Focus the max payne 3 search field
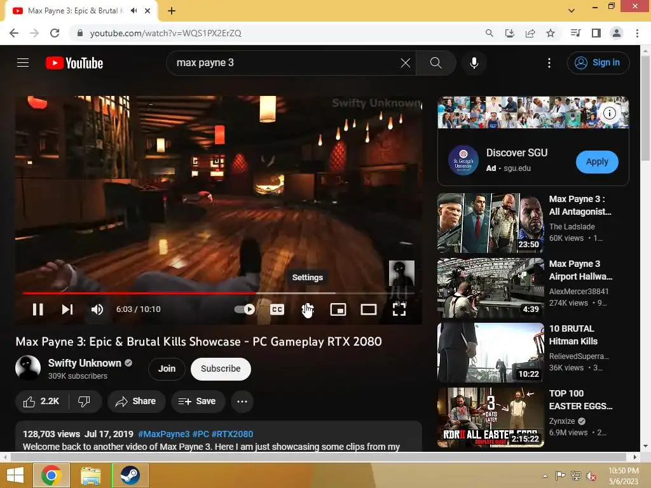Image resolution: width=651 pixels, height=488 pixels. click(x=287, y=63)
